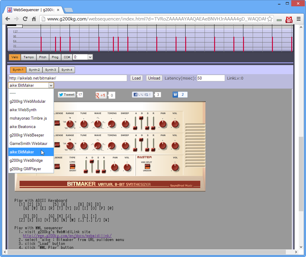Select the CC# controller lane button
The width and height of the screenshot is (306, 257).
click(x=67, y=57)
